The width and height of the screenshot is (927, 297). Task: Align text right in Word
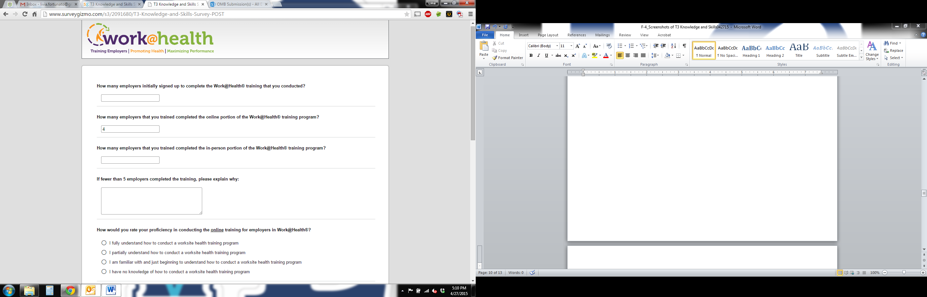pyautogui.click(x=636, y=55)
